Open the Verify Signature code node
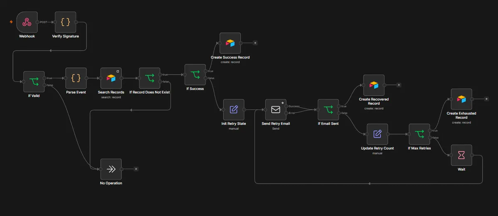Screen dimensions: 498x216 [66, 22]
